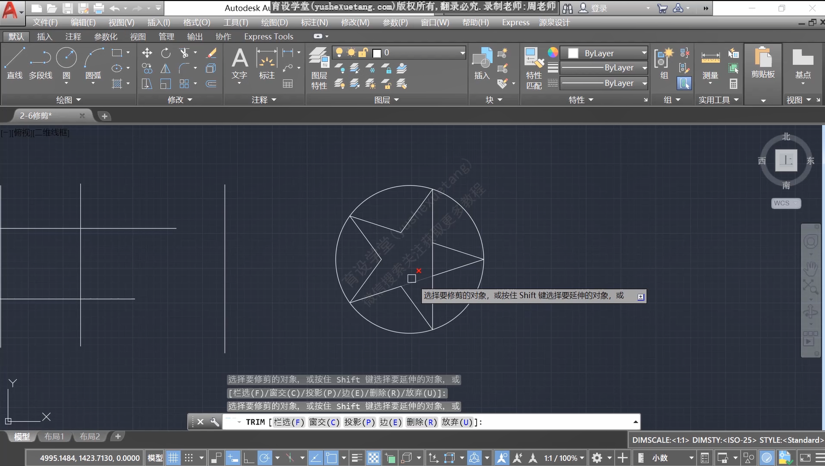The height and width of the screenshot is (466, 825).
Task: Toggle grid display in status bar
Action: pyautogui.click(x=173, y=458)
